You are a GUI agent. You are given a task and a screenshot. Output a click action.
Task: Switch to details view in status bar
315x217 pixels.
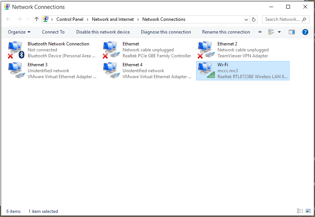(300, 211)
